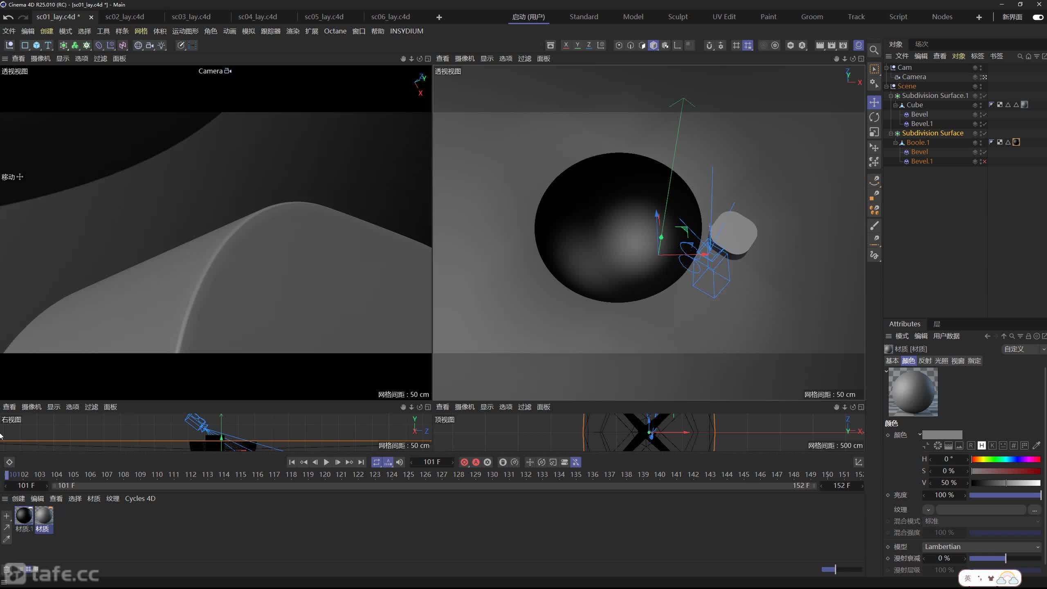Screen dimensions: 1047x589
Task: Select the Rotate tool in the side toolbar
Action: point(874,117)
